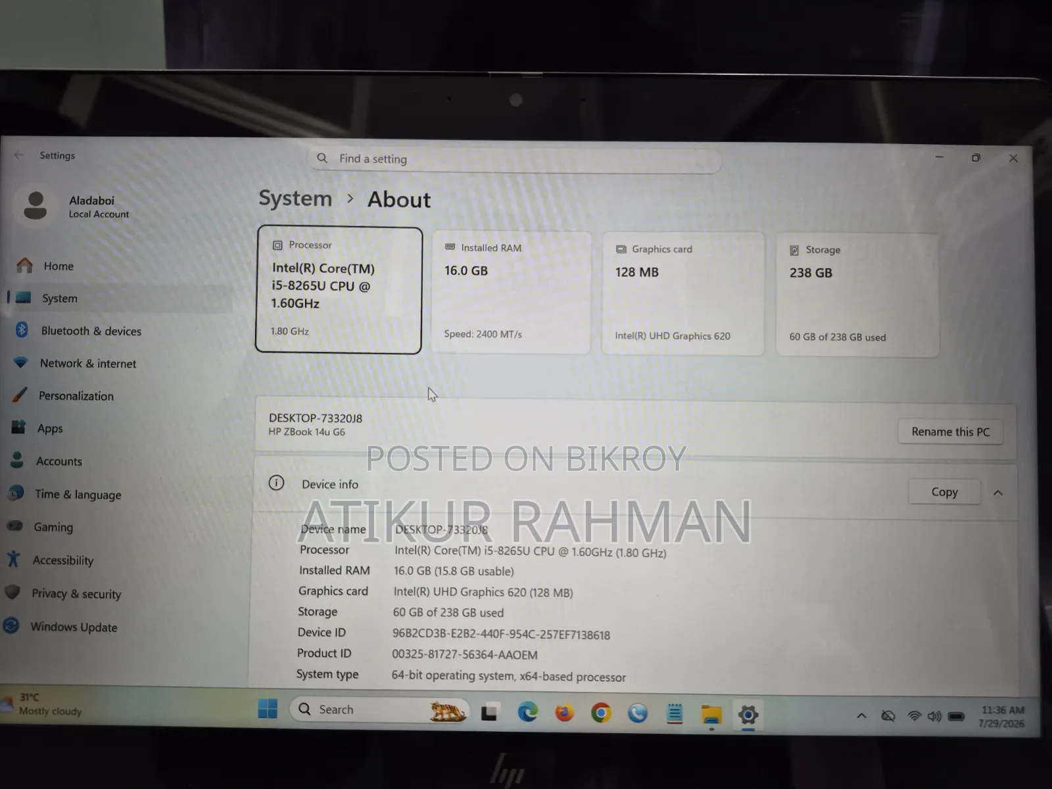Select the Installed RAM card
The width and height of the screenshot is (1052, 789).
click(x=511, y=293)
